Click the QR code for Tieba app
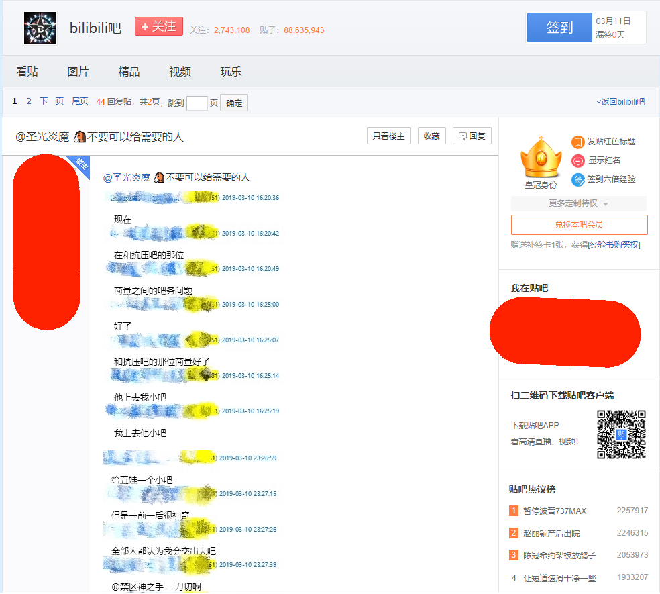 click(621, 434)
